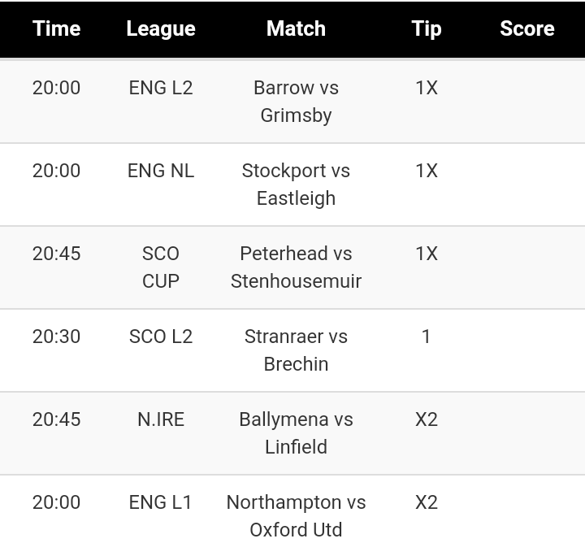
Task: Click the Time column header
Action: pos(57,28)
